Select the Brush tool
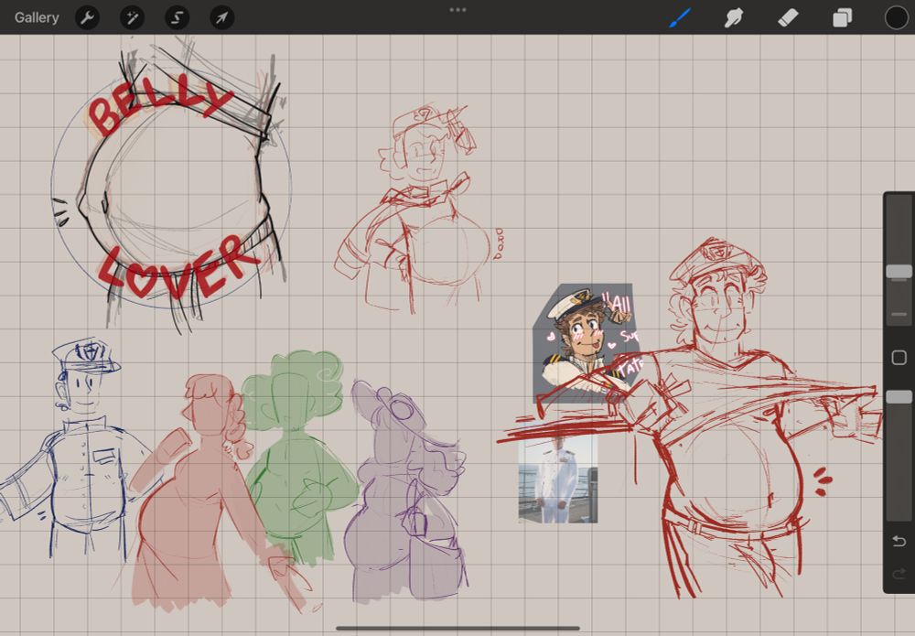This screenshot has height=636, width=915. pos(681,17)
